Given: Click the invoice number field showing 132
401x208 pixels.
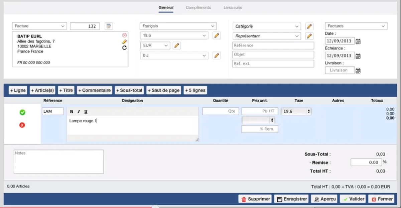Looking at the screenshot, I should point(85,26).
